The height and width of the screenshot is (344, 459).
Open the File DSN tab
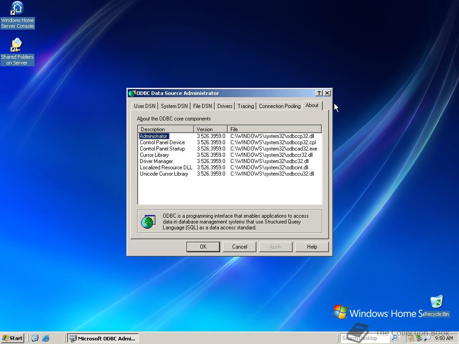click(x=202, y=106)
